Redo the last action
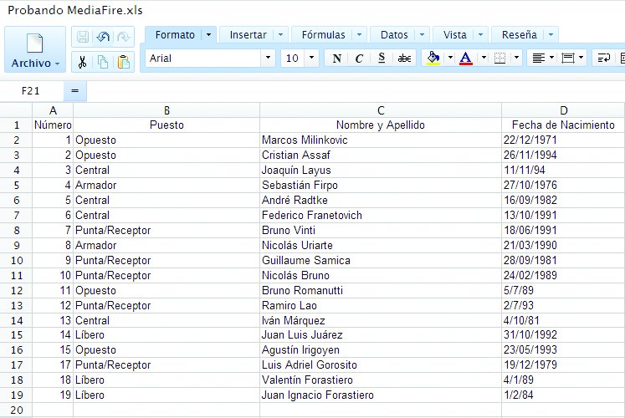The width and height of the screenshot is (625, 418). (x=124, y=37)
